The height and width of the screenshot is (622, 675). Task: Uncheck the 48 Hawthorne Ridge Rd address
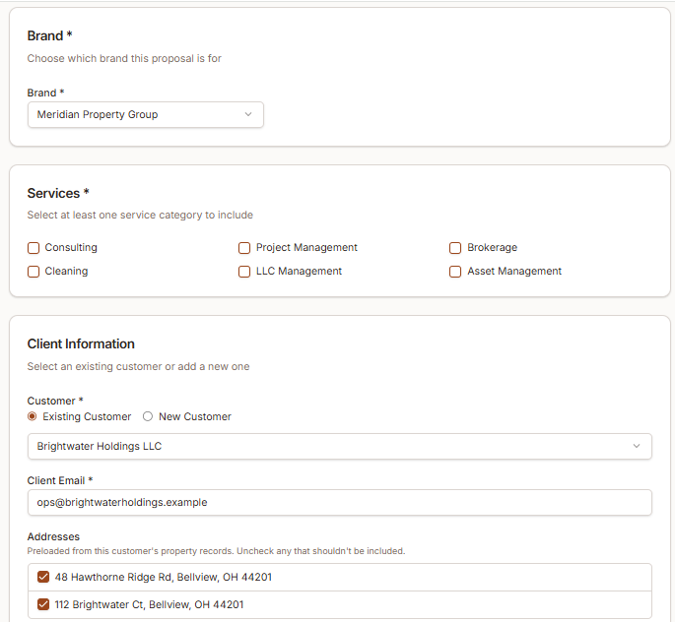coord(43,577)
